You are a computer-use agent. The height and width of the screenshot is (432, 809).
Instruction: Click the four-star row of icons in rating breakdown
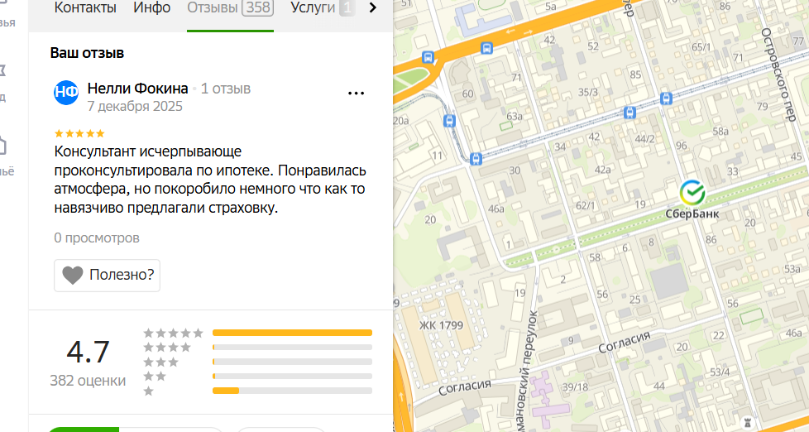coord(167,348)
